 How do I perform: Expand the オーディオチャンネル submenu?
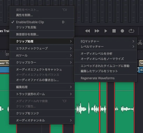click(x=42, y=120)
